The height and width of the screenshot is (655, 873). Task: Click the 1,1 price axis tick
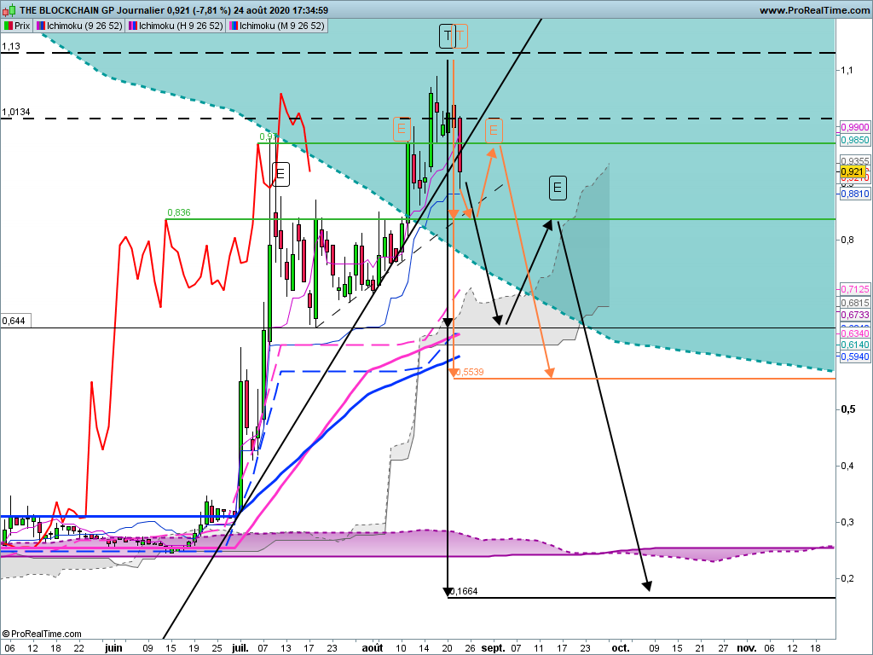(x=847, y=70)
